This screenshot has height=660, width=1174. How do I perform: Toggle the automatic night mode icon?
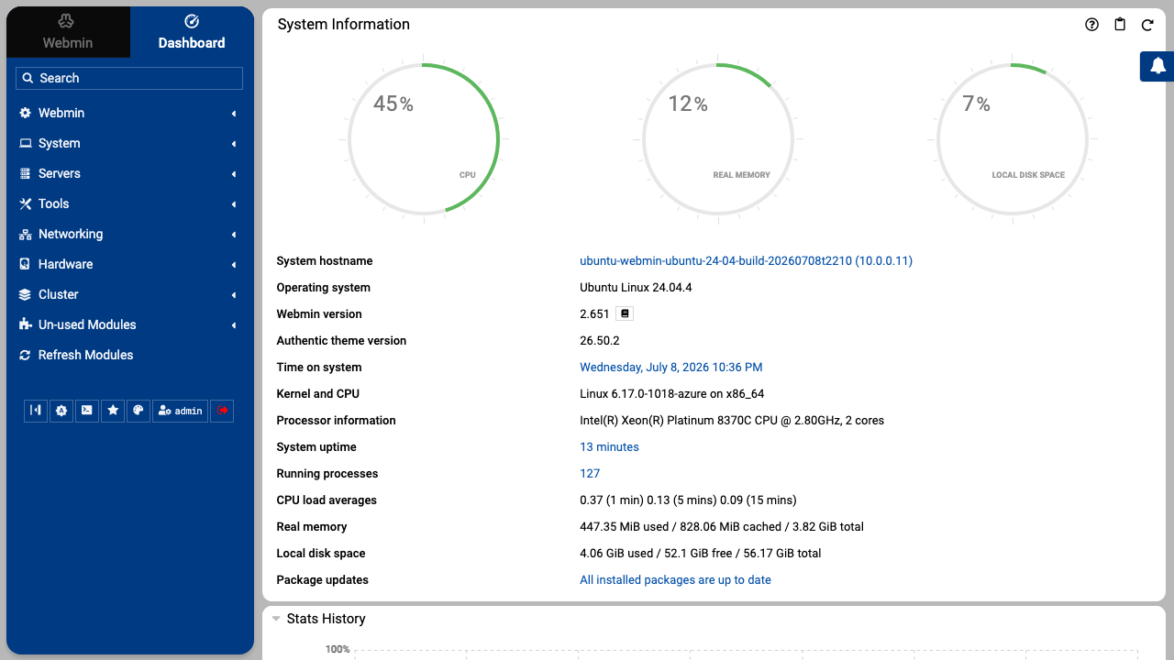pos(61,411)
